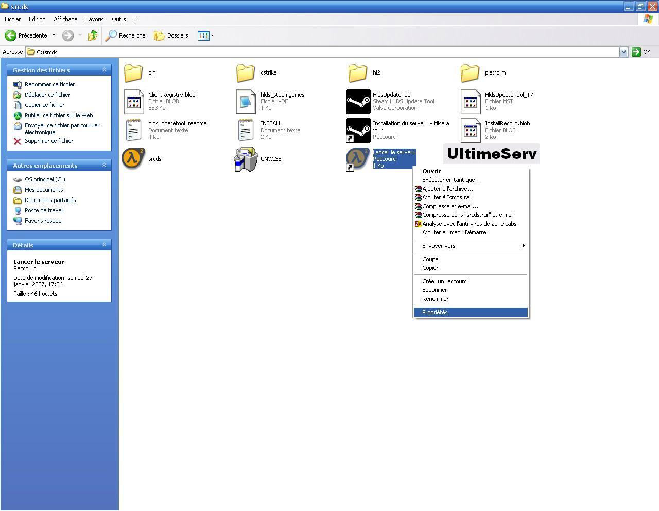Select Couper in the context menu
659x511 pixels.
471,259
